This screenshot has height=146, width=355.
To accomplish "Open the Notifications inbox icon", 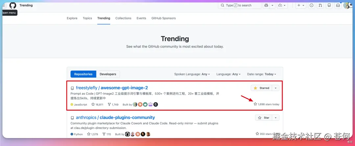I will click(338, 6).
